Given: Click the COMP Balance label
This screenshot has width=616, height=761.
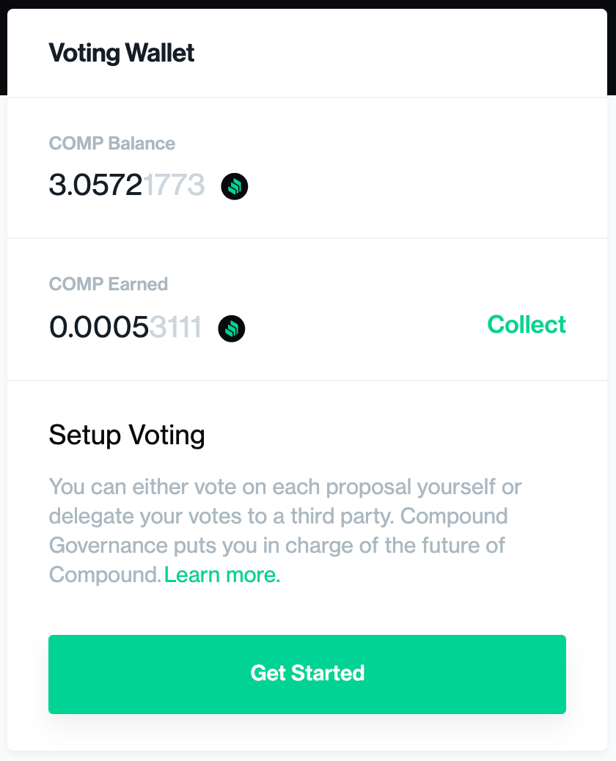Looking at the screenshot, I should (x=111, y=143).
